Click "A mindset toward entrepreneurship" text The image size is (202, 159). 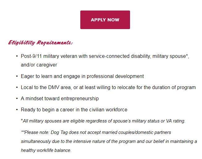[x=60, y=98]
